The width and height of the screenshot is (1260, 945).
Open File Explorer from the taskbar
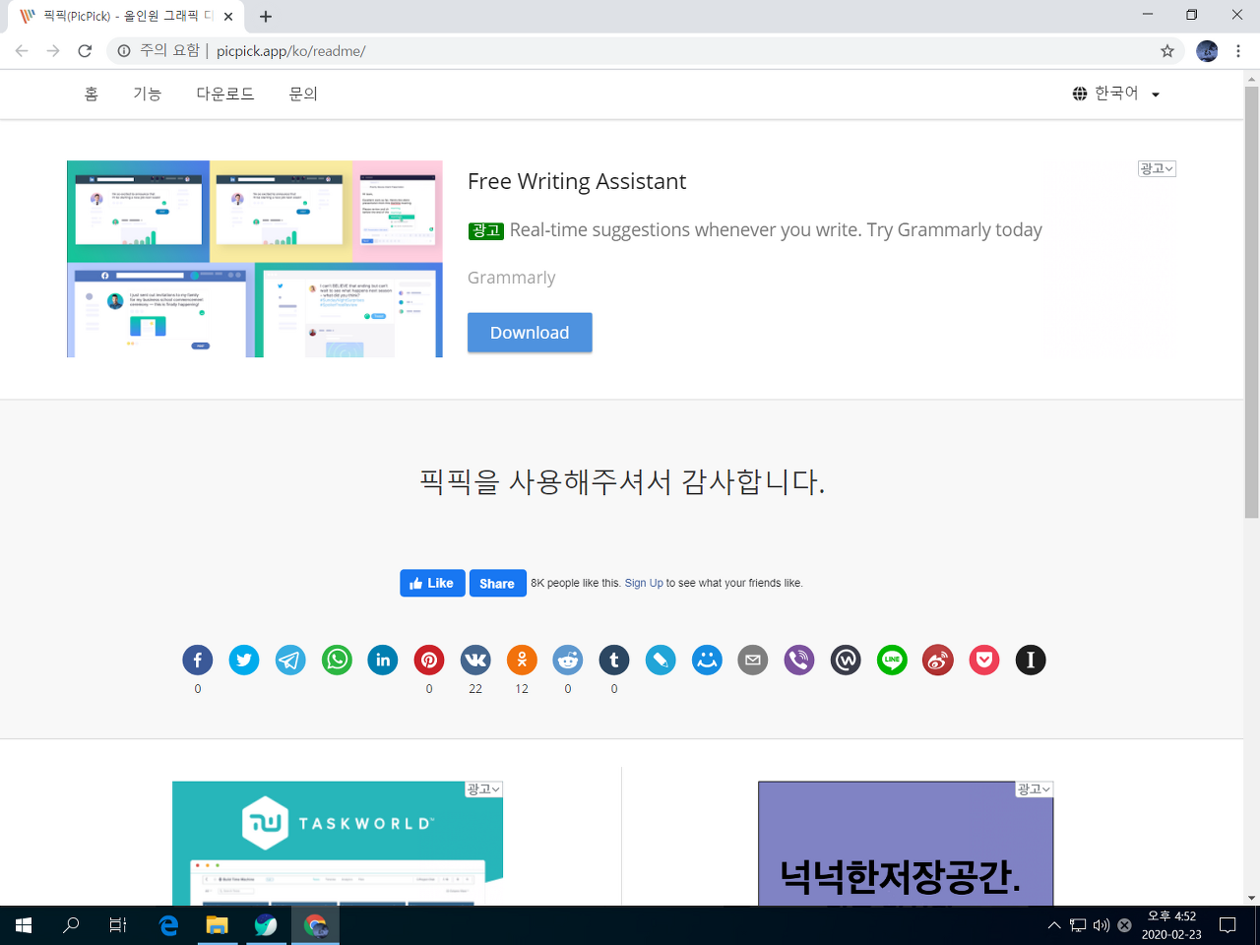[x=217, y=925]
